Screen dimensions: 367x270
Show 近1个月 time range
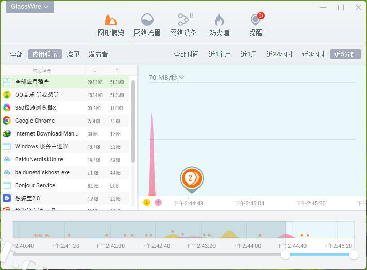coord(220,54)
